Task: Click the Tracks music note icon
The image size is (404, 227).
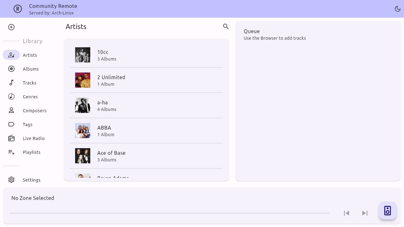Action: (11, 83)
